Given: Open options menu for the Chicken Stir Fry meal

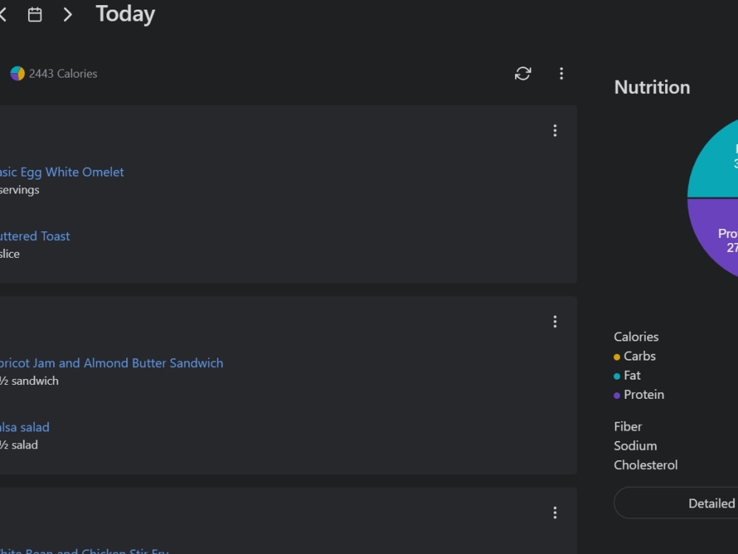Looking at the screenshot, I should (555, 513).
